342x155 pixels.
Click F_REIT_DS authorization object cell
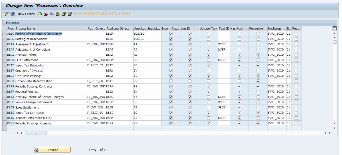point(96,65)
